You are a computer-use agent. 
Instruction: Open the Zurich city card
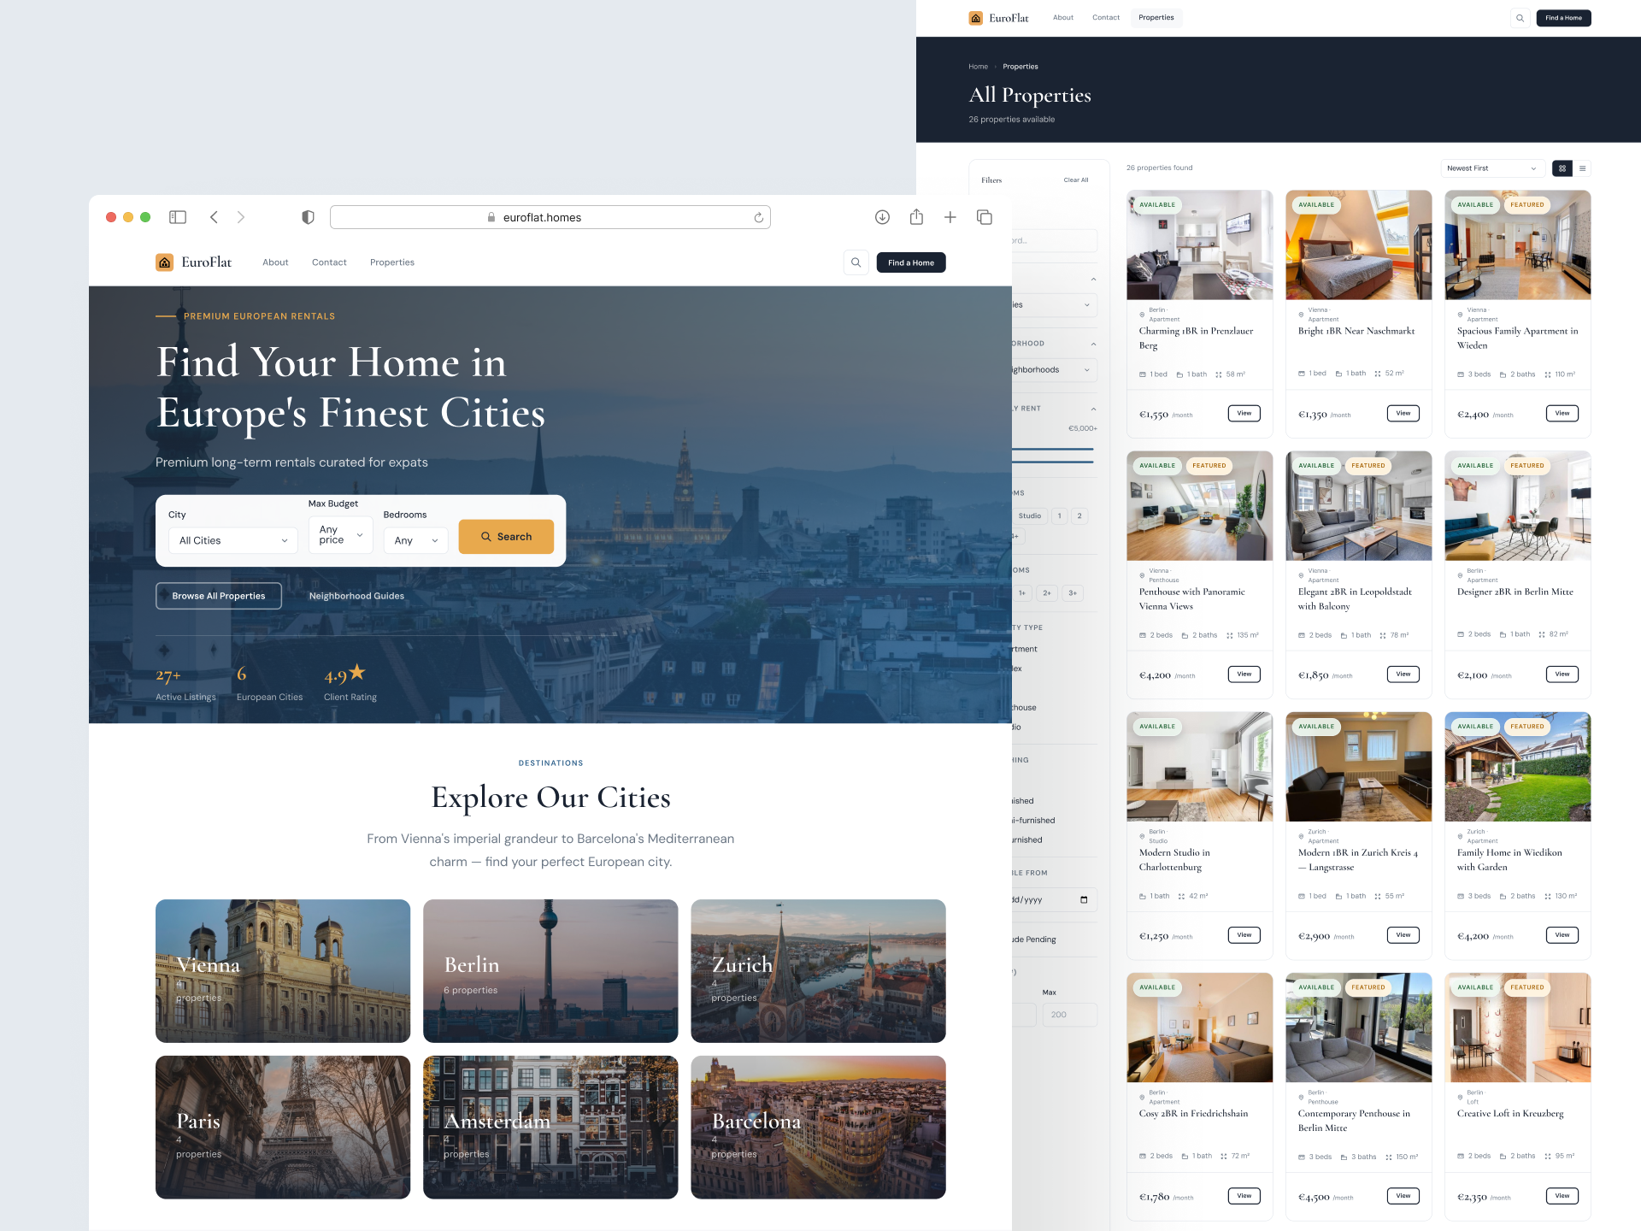818,971
